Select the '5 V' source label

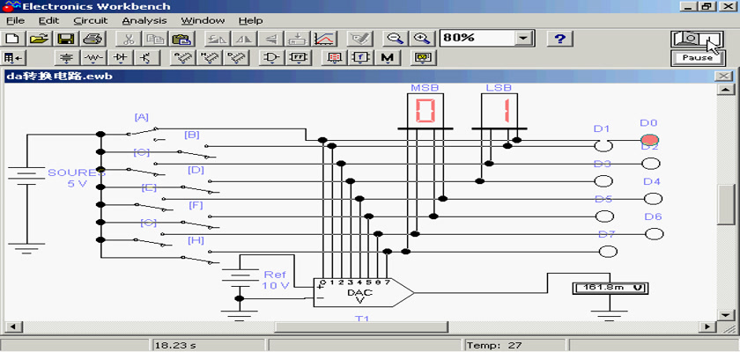pyautogui.click(x=77, y=184)
